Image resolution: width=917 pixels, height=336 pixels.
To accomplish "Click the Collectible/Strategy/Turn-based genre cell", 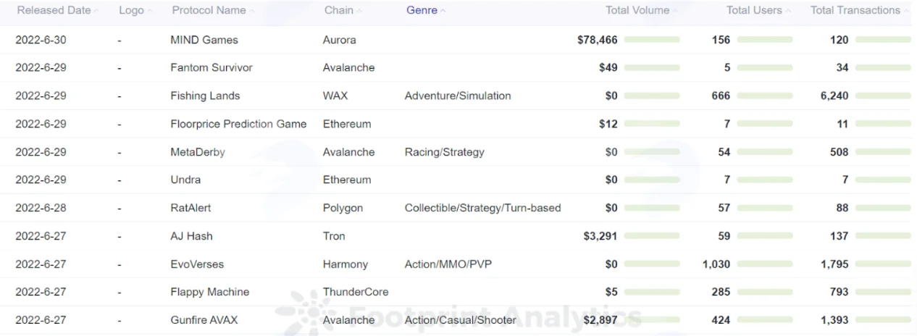I will click(x=482, y=208).
